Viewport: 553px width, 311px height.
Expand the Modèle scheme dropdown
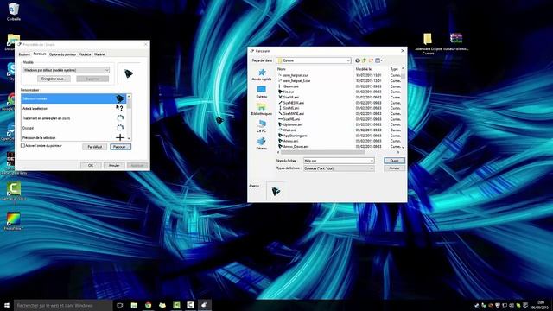(106, 70)
